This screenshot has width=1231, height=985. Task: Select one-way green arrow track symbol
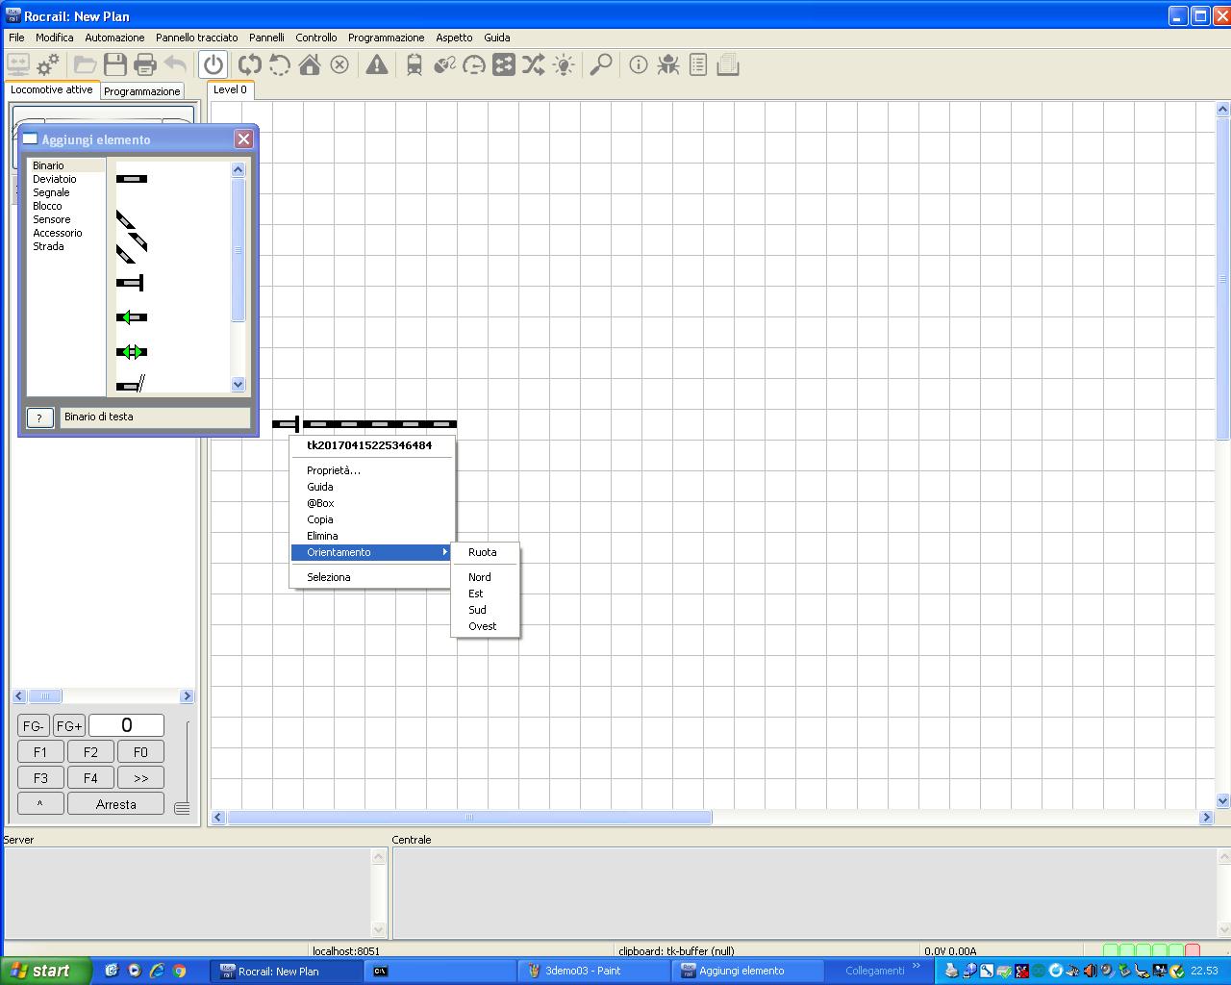pyautogui.click(x=132, y=317)
